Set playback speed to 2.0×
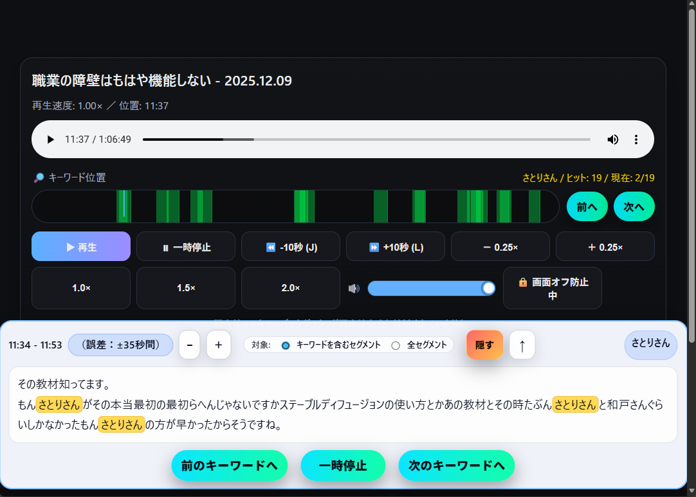 290,288
